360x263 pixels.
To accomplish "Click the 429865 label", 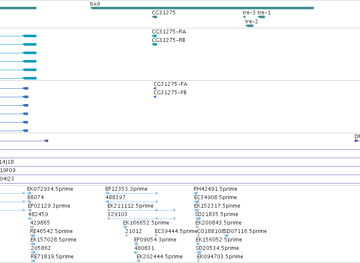I will [40, 223].
